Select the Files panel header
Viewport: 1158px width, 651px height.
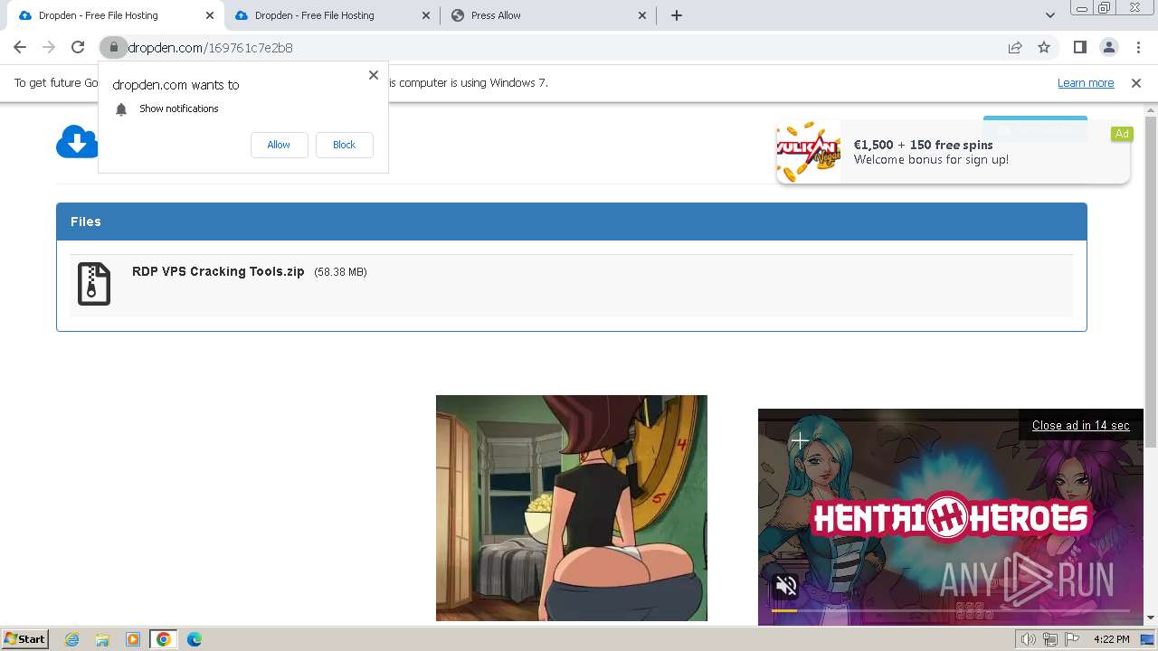571,222
